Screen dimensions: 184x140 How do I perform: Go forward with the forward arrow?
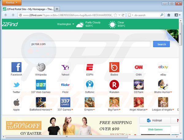(13, 15)
